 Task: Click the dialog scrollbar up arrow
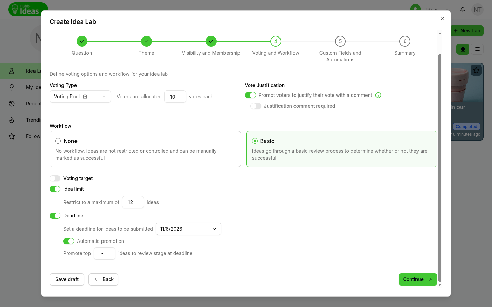pos(440,33)
